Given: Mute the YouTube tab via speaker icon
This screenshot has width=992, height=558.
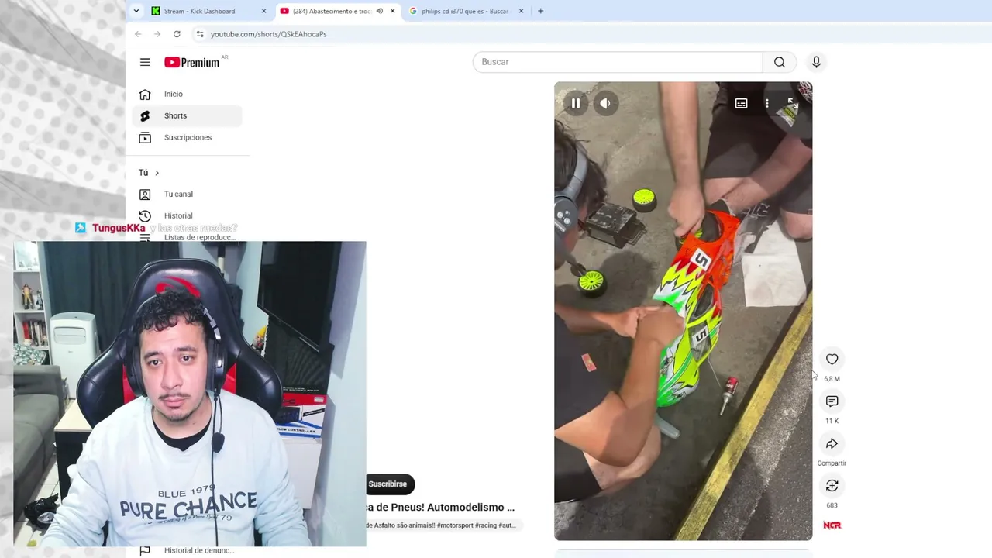Looking at the screenshot, I should tap(380, 11).
